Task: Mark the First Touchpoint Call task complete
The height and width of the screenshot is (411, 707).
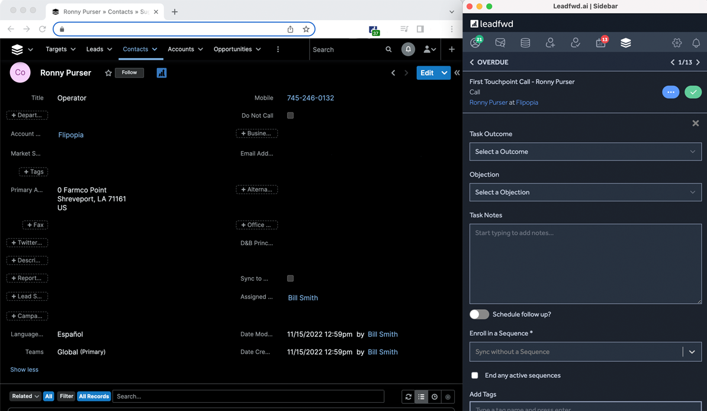Action: click(x=693, y=92)
